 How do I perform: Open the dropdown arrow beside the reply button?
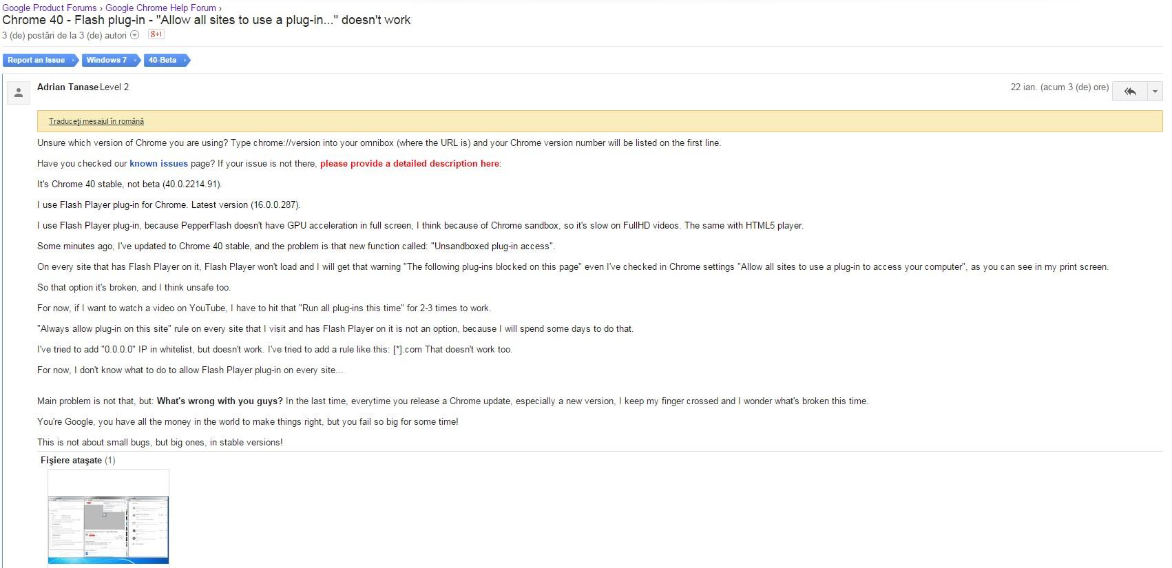click(1155, 91)
